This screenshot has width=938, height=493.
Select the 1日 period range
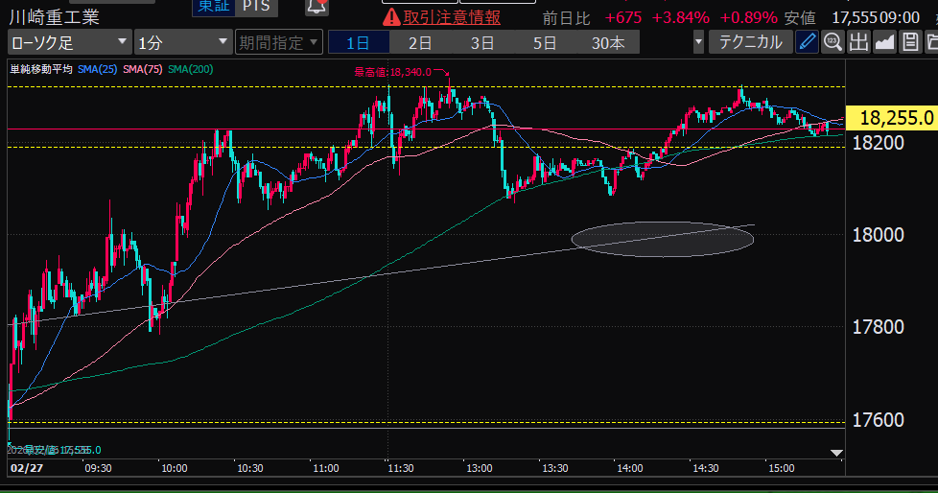[358, 42]
